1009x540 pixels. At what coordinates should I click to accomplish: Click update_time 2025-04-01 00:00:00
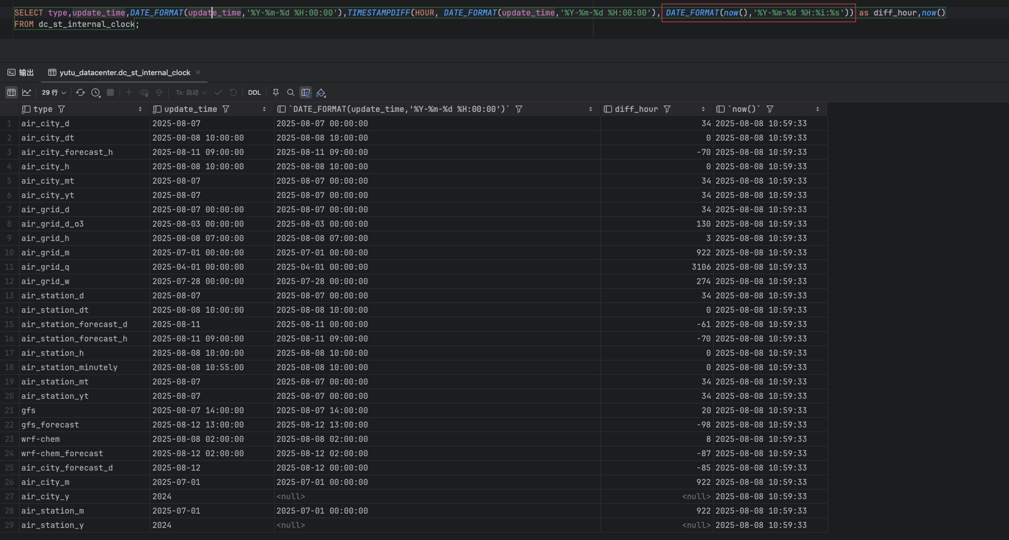click(198, 267)
